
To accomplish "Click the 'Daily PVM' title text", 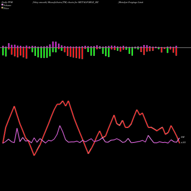I will point(7,2).
